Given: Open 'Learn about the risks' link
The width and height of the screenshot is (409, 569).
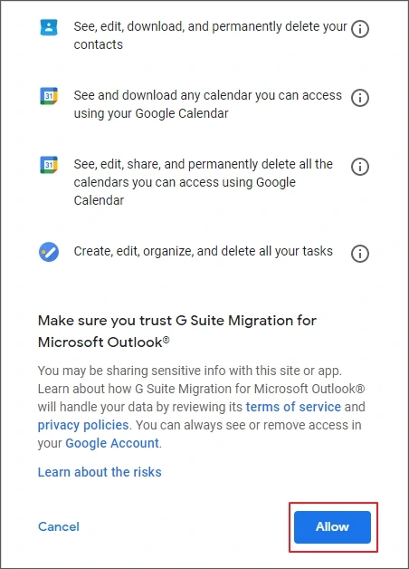Looking at the screenshot, I should pyautogui.click(x=100, y=472).
